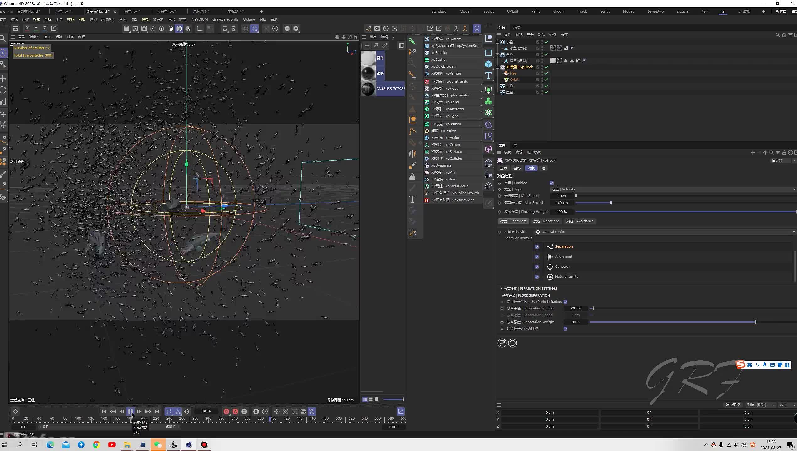
Task: Open the 规避 | Avoidance tab
Action: tap(580, 221)
